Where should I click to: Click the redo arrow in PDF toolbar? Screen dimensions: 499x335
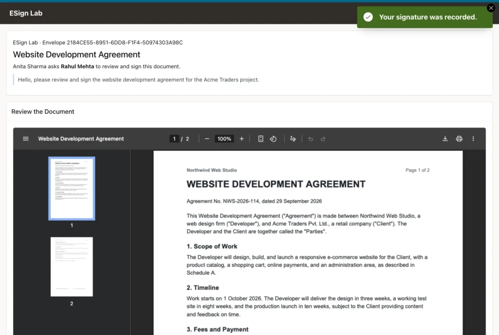323,139
